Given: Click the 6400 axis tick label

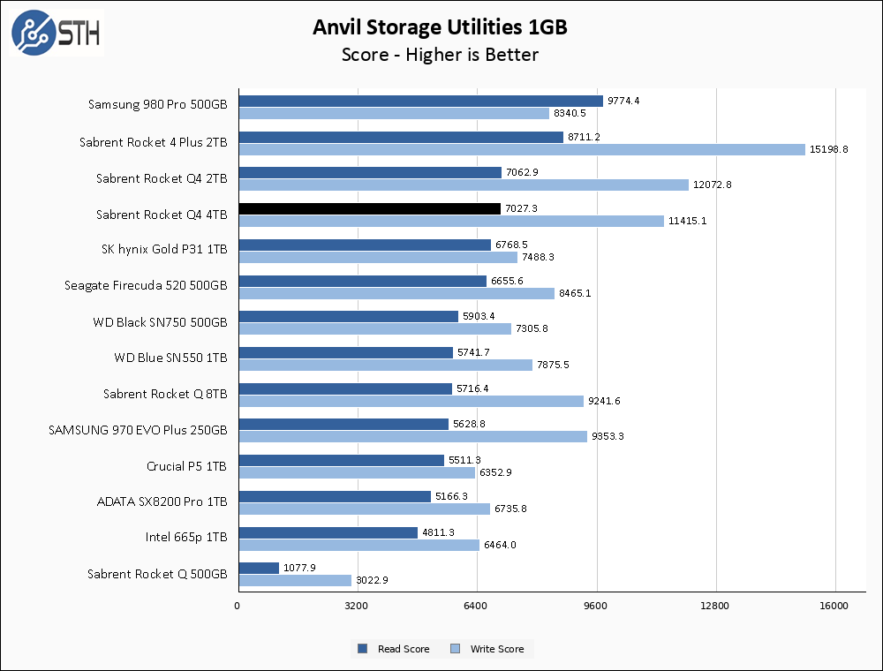Looking at the screenshot, I should click(x=475, y=606).
